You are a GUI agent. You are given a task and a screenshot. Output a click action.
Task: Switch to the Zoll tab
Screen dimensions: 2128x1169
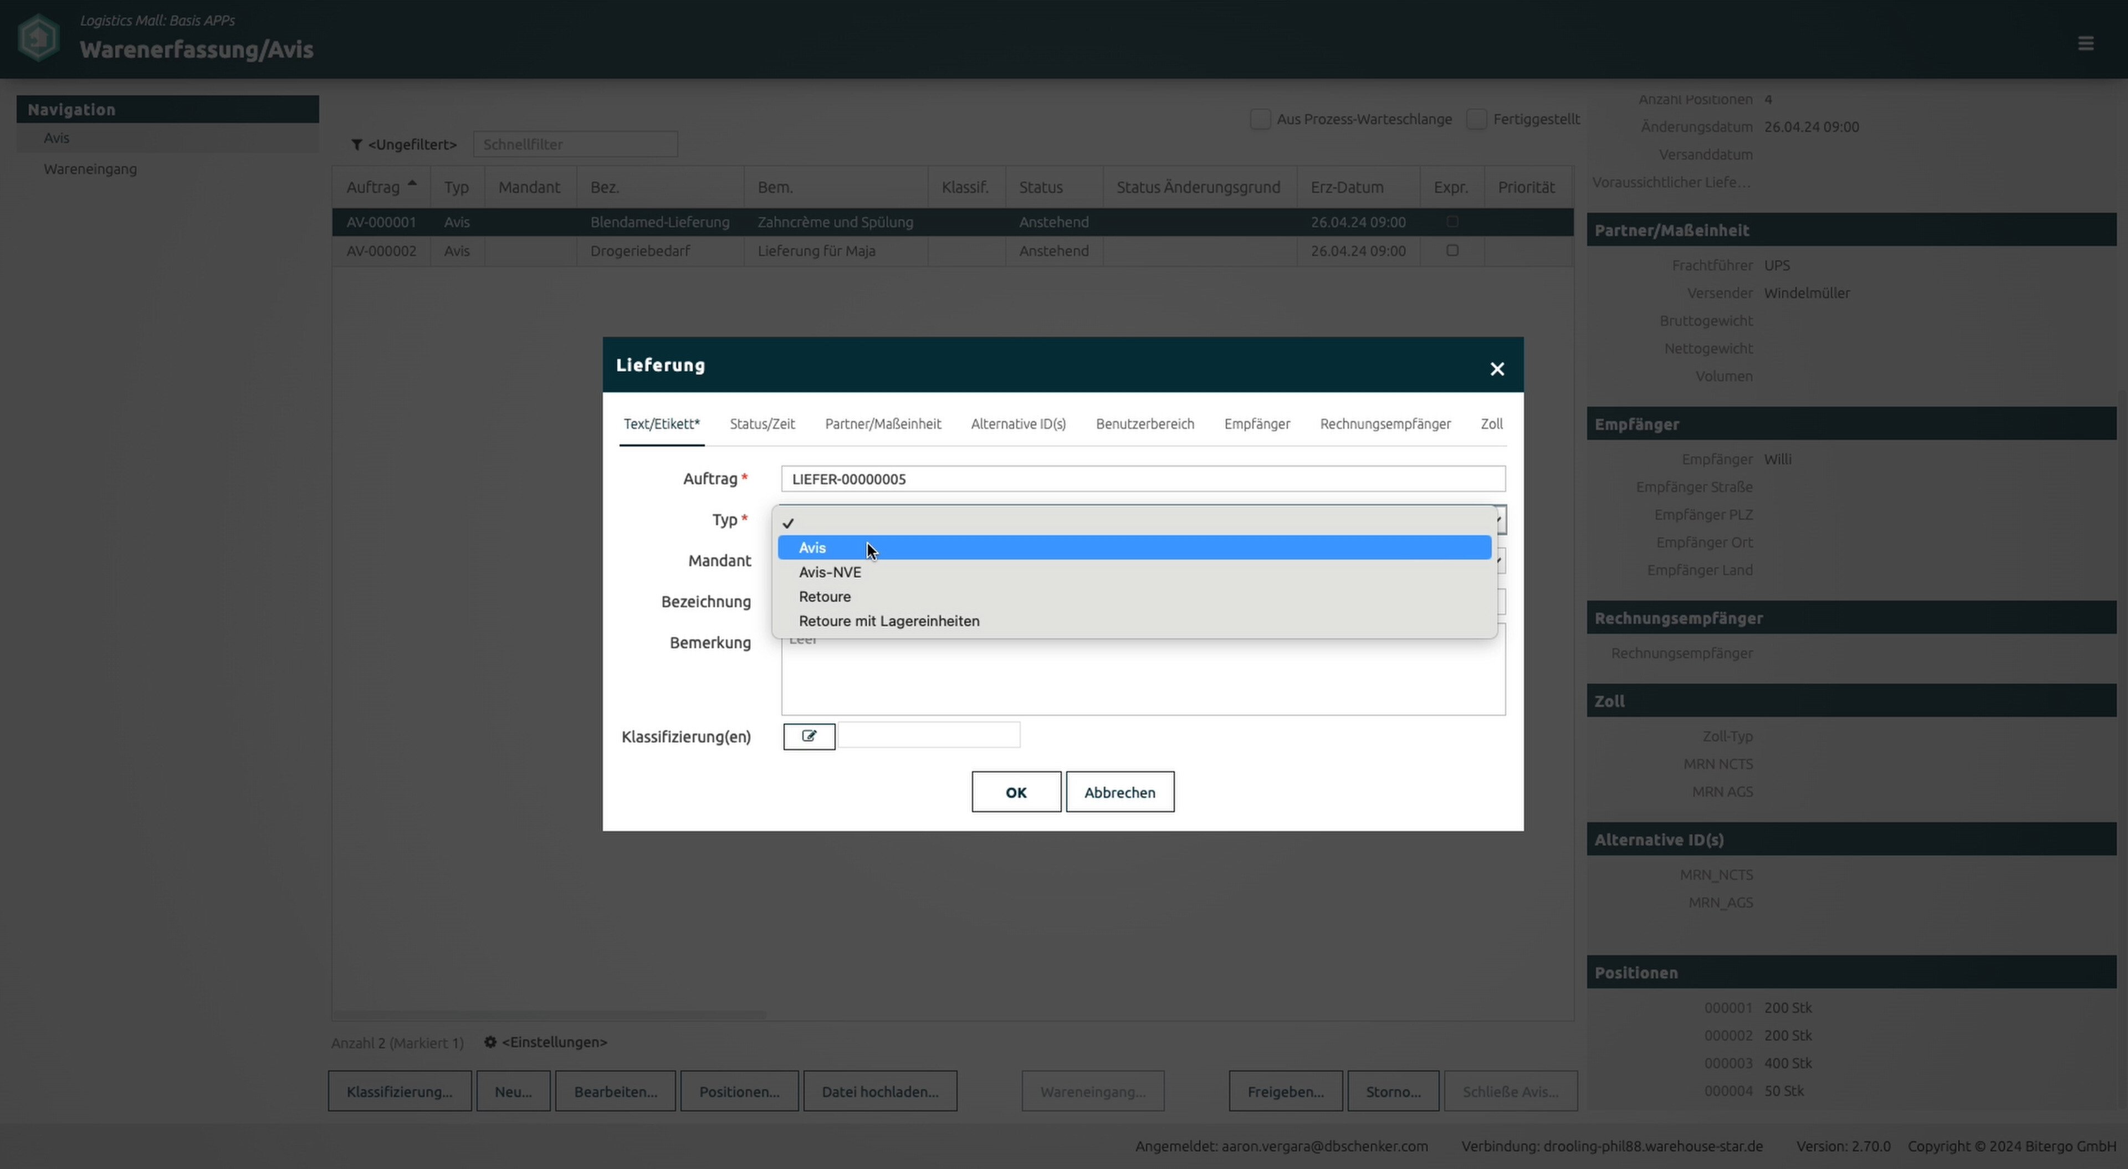click(1491, 424)
